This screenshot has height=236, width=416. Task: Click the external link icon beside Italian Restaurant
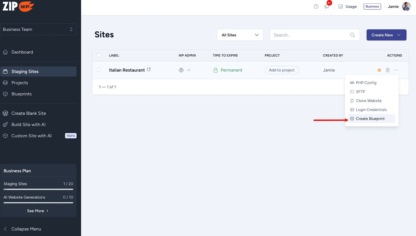(x=149, y=69)
